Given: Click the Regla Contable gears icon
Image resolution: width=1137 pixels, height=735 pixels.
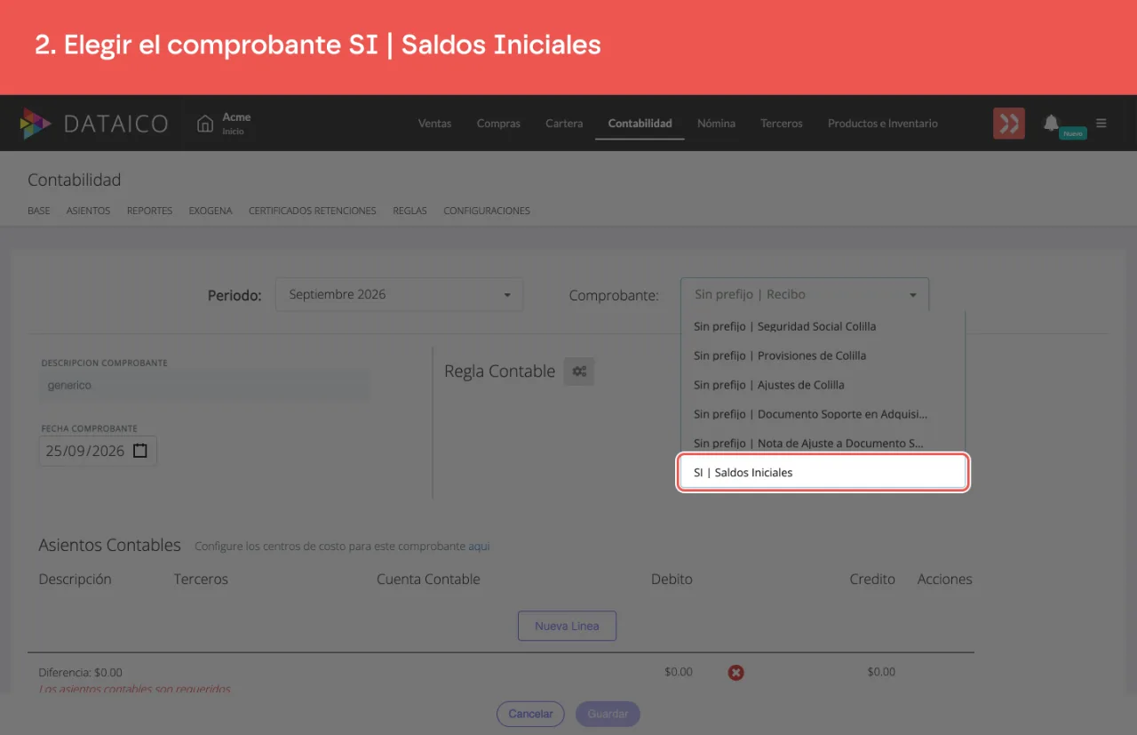Looking at the screenshot, I should tap(579, 371).
